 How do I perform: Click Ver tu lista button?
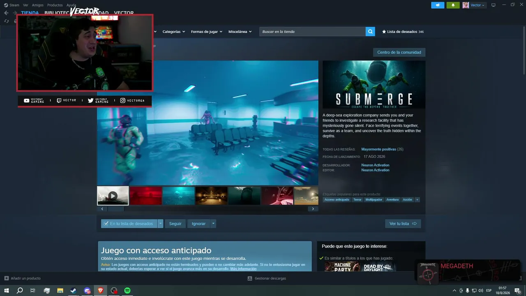pyautogui.click(x=403, y=224)
